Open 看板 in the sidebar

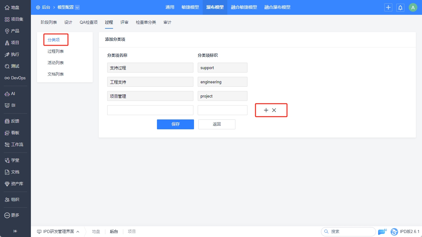pos(12,133)
